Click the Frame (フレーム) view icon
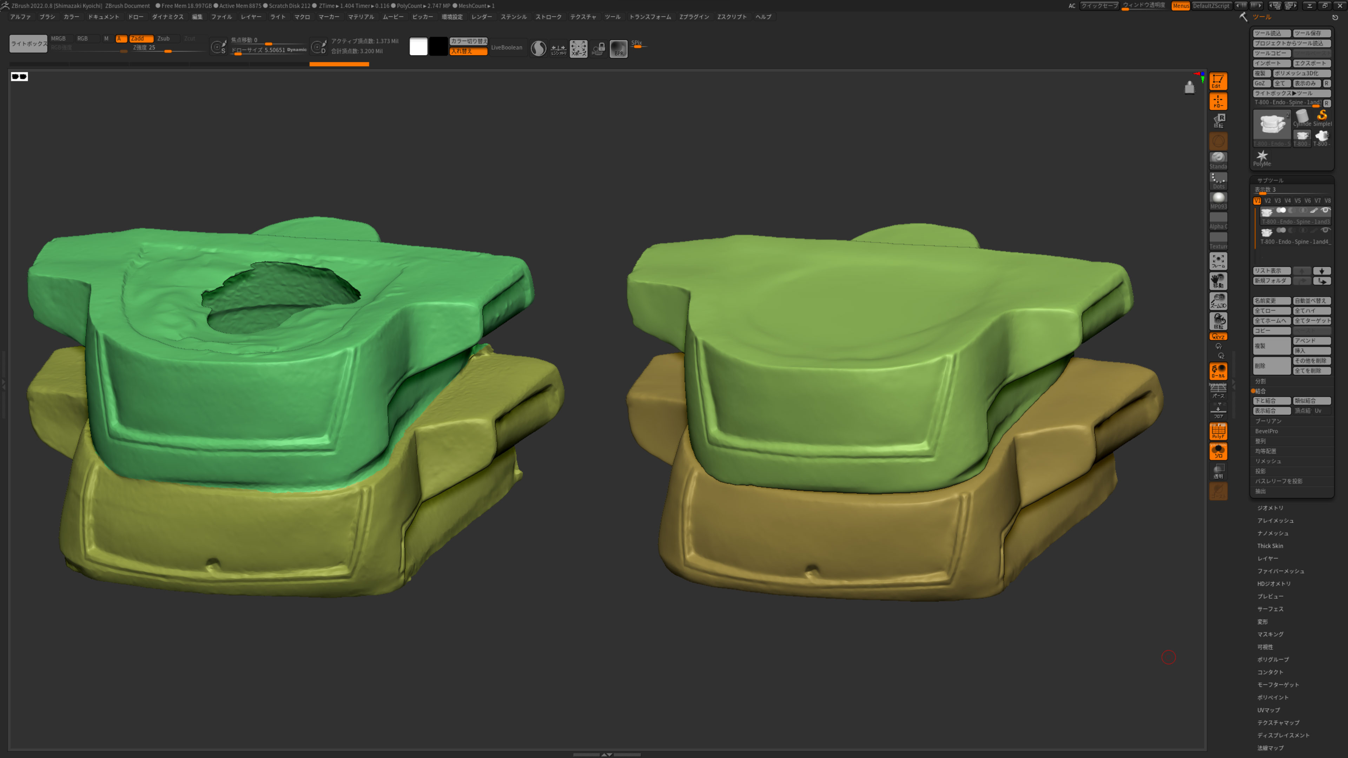This screenshot has height=758, width=1348. click(x=1218, y=261)
